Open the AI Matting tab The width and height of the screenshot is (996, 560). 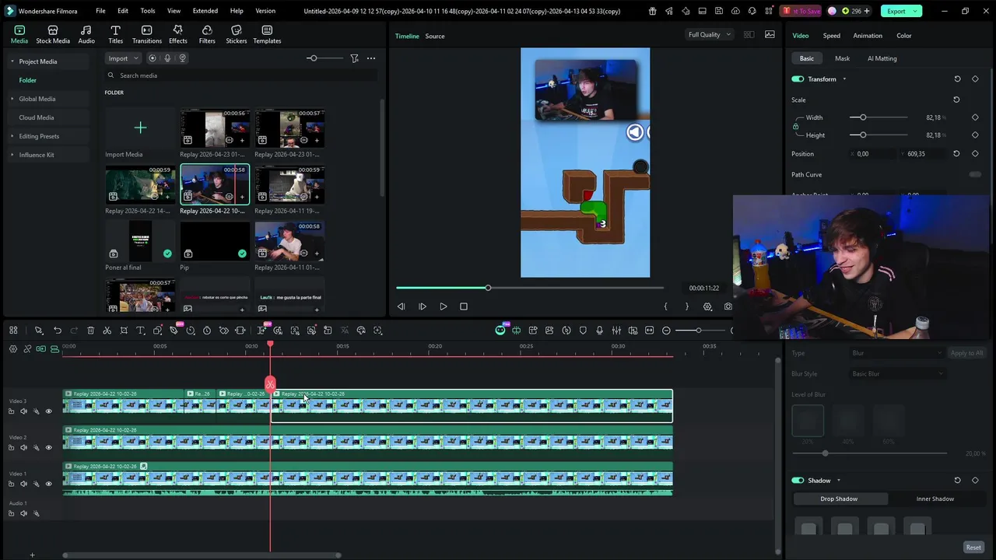coord(882,58)
